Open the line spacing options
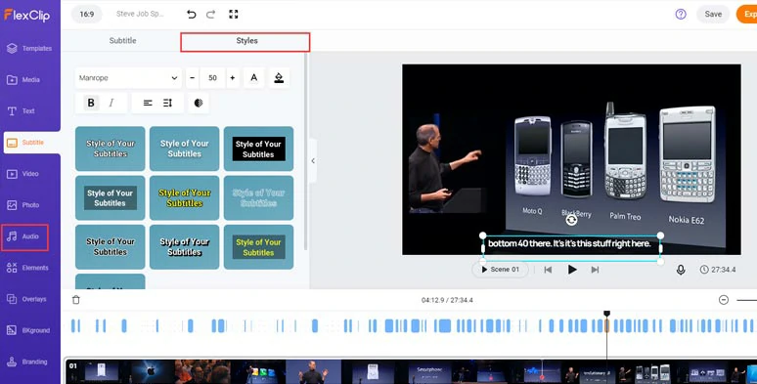Image resolution: width=757 pixels, height=384 pixels. pos(167,103)
